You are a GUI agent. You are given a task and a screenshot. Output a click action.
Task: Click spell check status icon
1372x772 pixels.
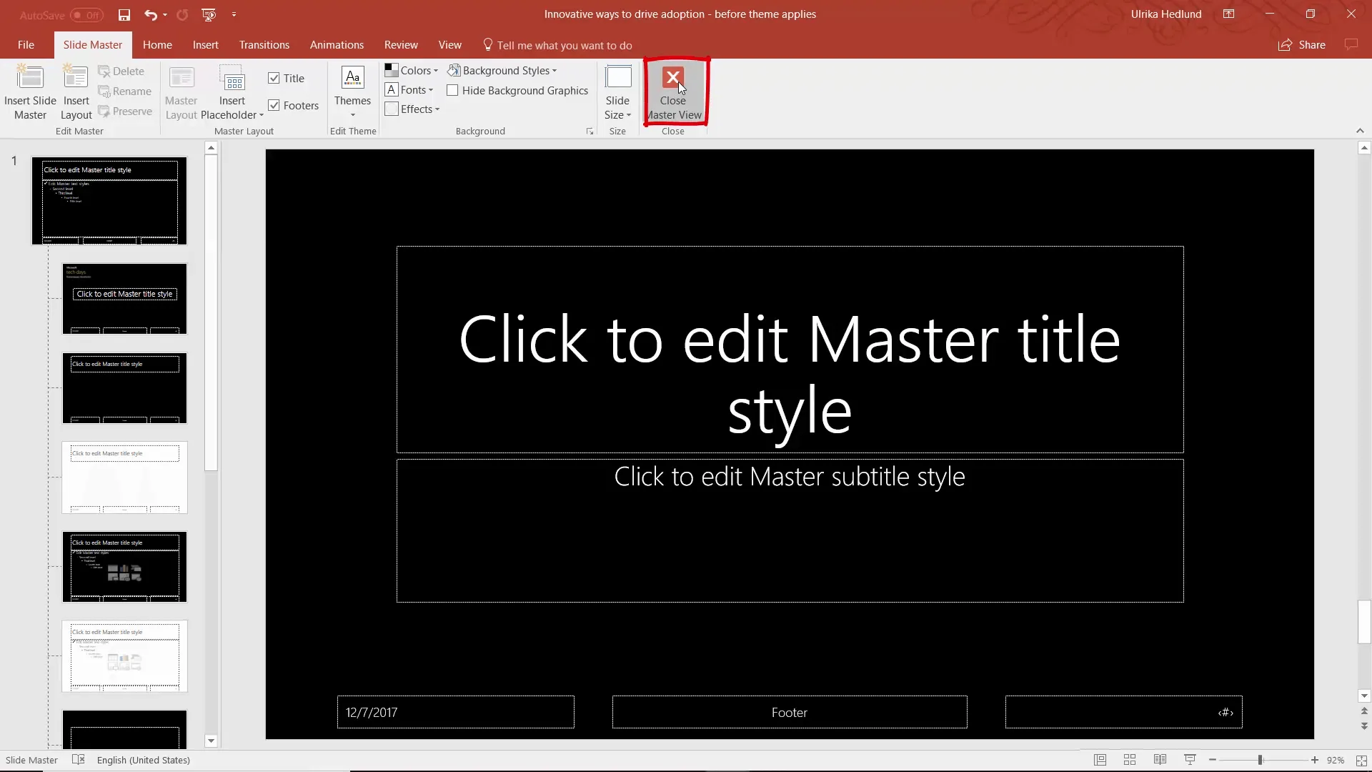pos(79,760)
